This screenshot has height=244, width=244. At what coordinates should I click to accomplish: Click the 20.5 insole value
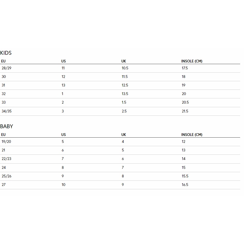pos(185,103)
